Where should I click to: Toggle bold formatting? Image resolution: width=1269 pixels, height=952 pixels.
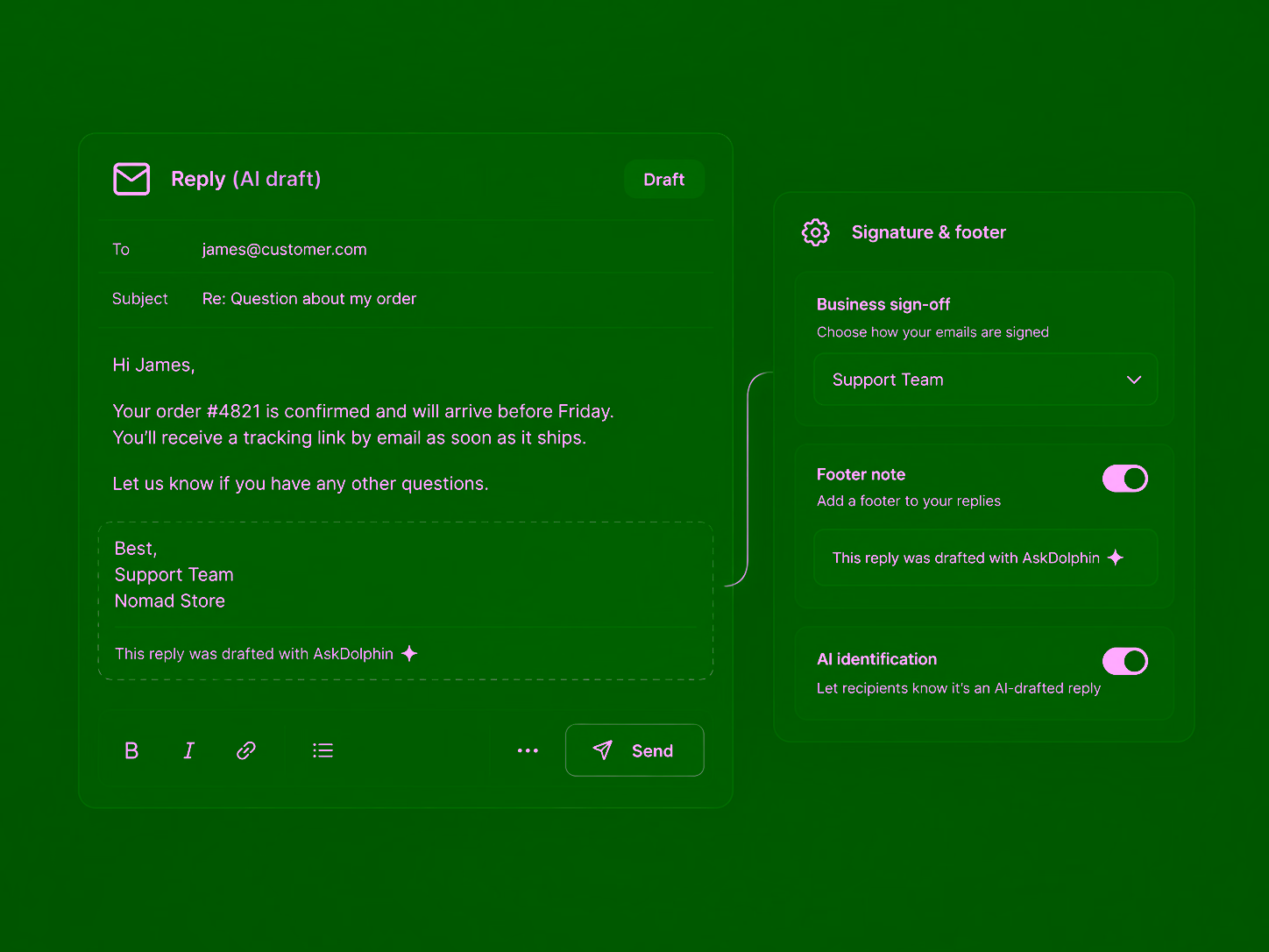tap(131, 750)
